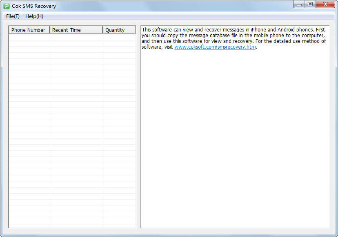Maximize the Cok SMS Recovery window
Screen dimensions: 338x237
tap(311, 4)
